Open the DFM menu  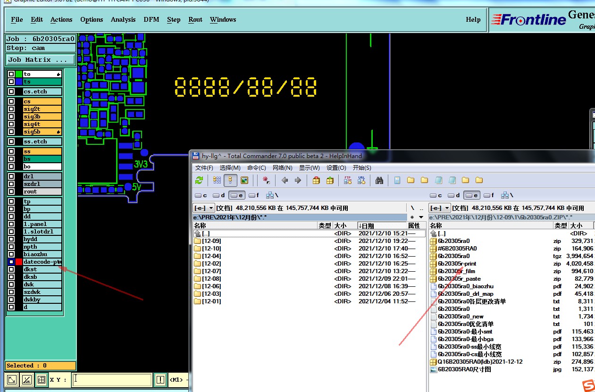(151, 19)
